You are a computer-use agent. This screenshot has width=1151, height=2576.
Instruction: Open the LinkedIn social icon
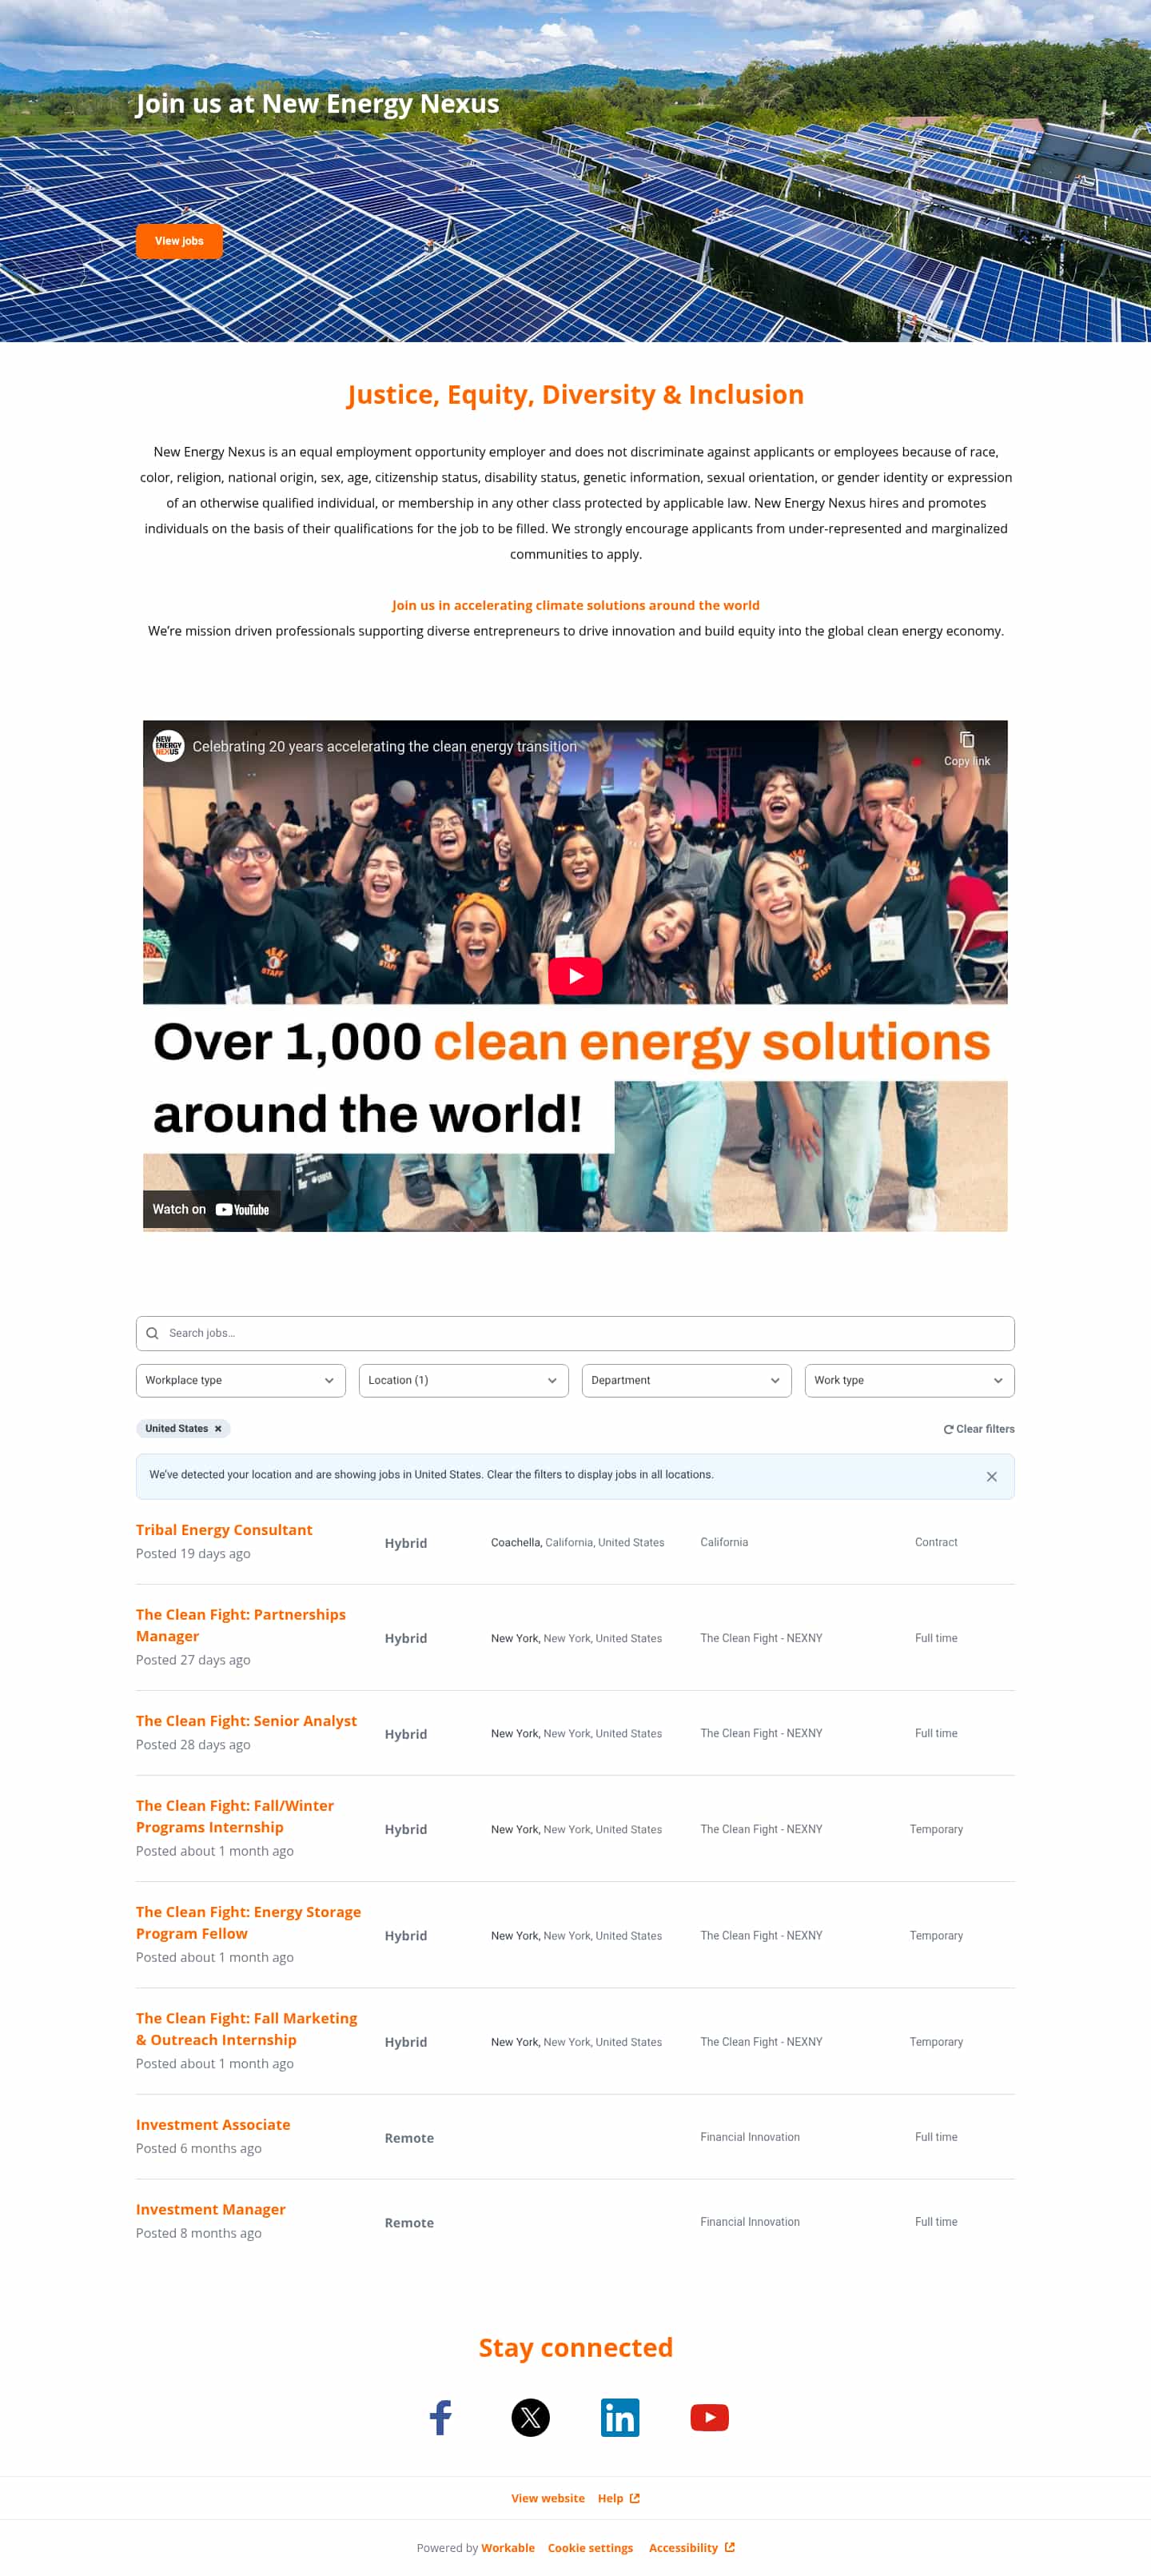(620, 2418)
